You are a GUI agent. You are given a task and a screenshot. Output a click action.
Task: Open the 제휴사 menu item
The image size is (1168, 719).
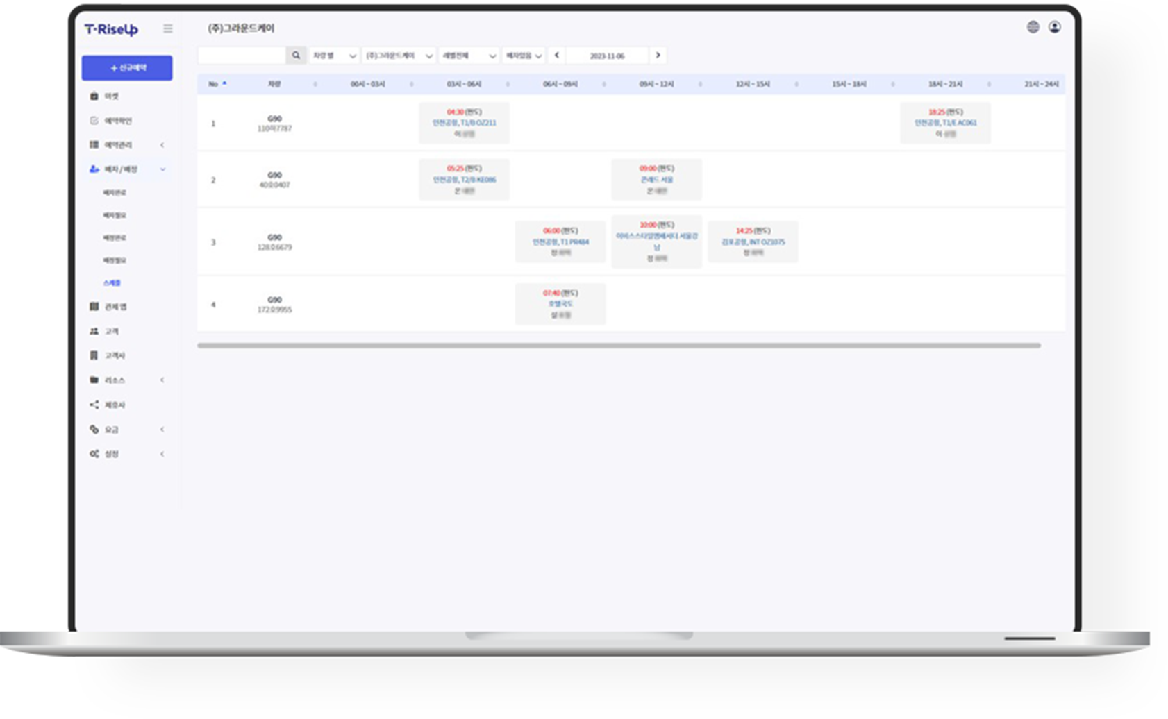click(x=115, y=405)
